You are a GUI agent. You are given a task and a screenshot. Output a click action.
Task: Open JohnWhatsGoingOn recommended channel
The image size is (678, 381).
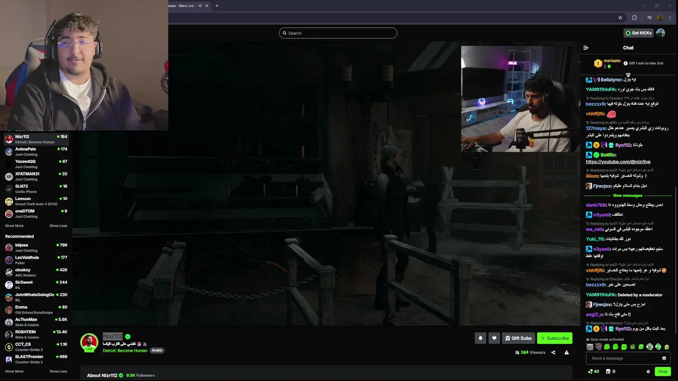tap(36, 297)
